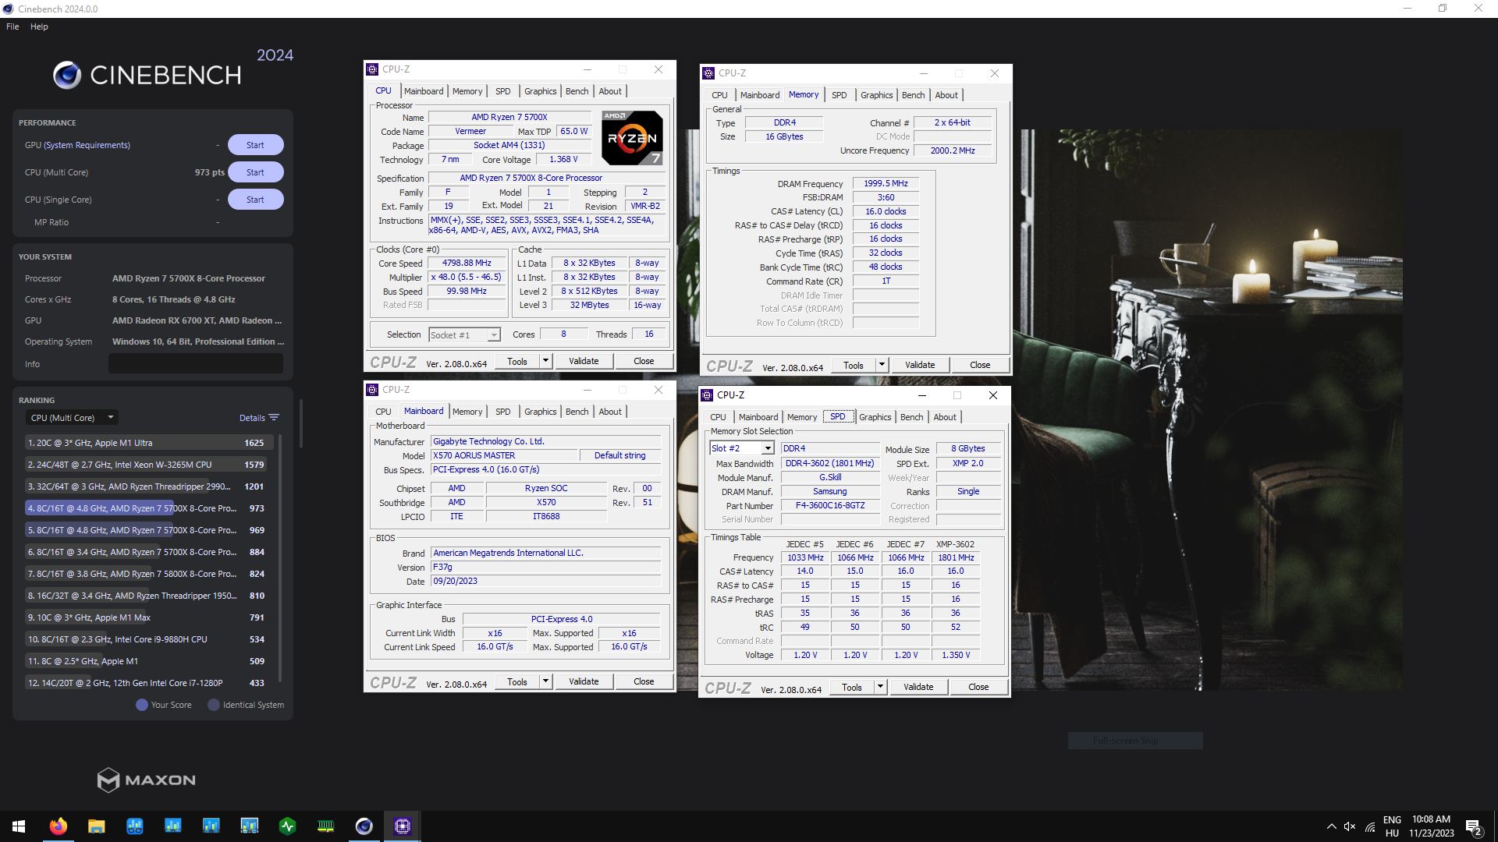1498x842 pixels.
Task: Switch to Cinebench via its taskbar icon
Action: point(364,826)
